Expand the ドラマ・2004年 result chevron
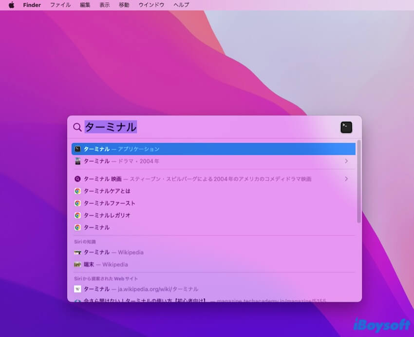 [346, 161]
